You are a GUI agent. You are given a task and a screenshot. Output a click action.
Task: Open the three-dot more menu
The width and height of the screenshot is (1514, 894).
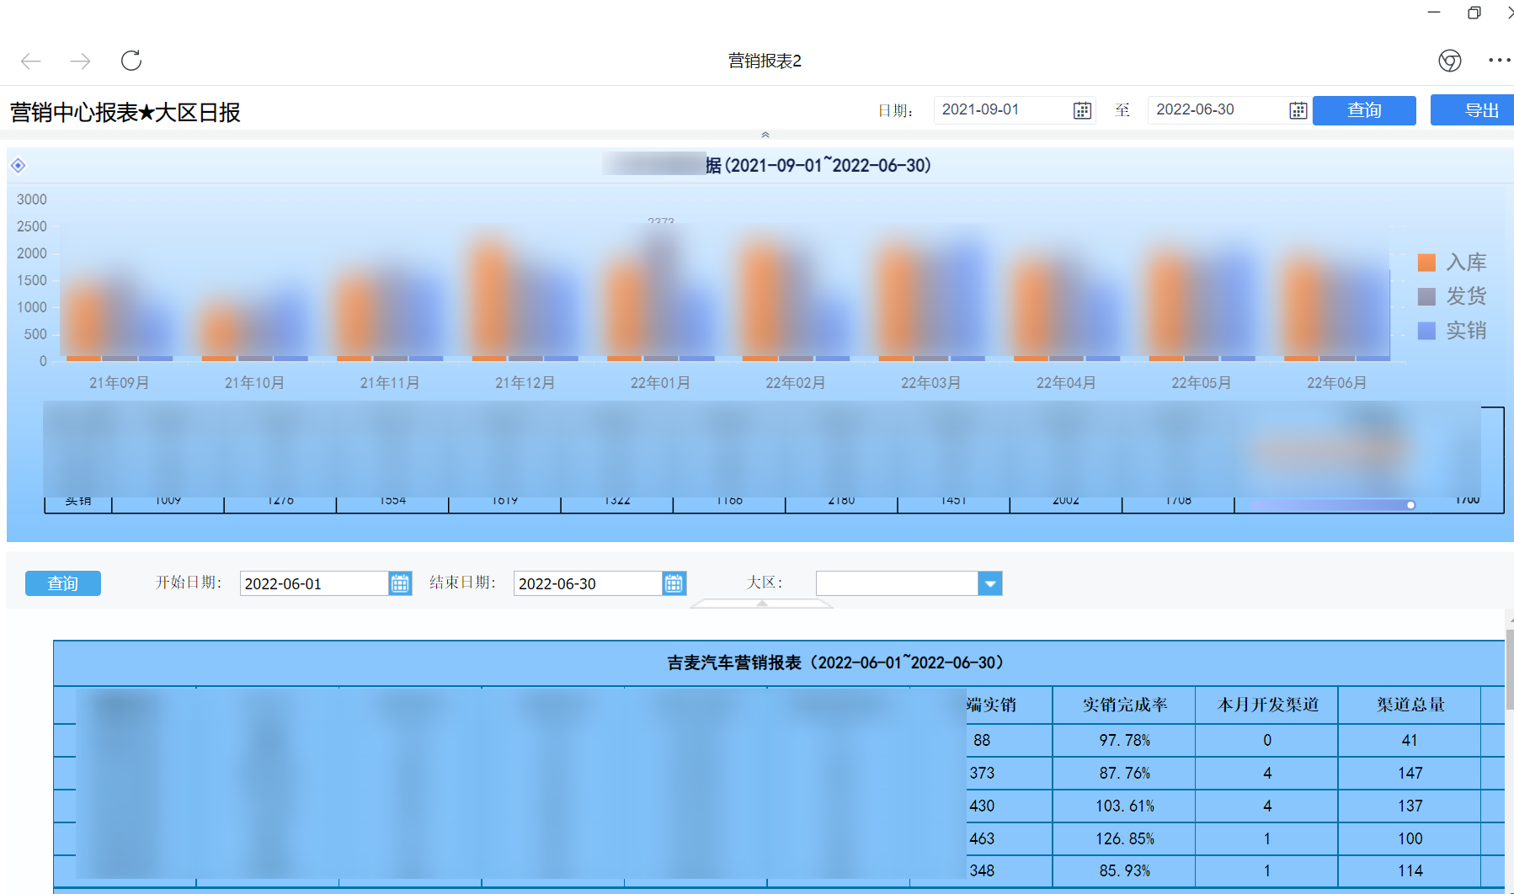point(1499,61)
